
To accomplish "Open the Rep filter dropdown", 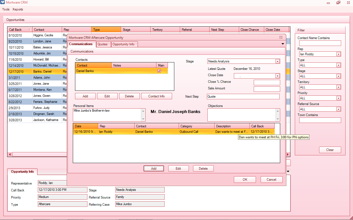I will point(338,54).
